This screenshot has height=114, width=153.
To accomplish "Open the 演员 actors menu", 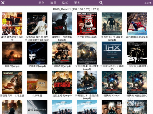I will (53, 3).
